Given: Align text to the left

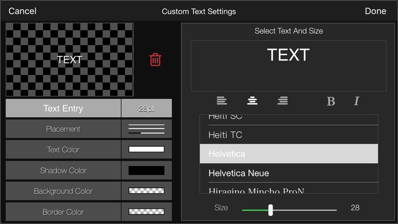Looking at the screenshot, I should 222,101.
